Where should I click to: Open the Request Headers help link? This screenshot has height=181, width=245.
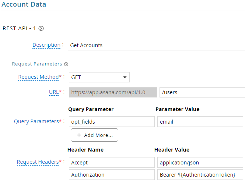click(38, 162)
